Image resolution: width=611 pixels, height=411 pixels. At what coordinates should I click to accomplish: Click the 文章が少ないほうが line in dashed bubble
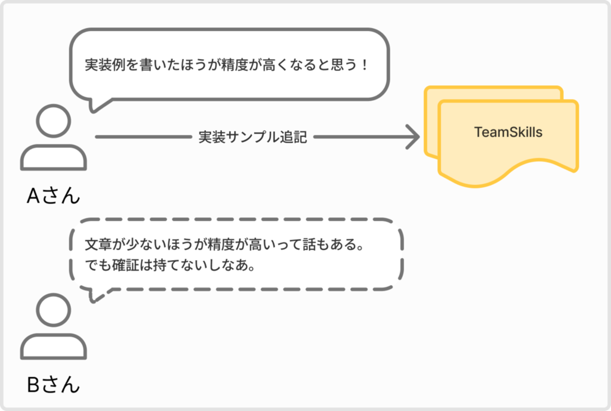tap(224, 244)
